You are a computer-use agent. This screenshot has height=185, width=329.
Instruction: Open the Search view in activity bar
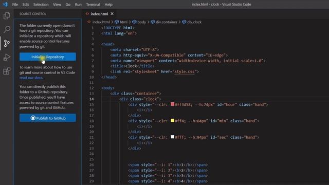pos(7,29)
